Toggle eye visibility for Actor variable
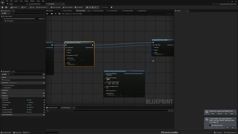This screenshot has height=134, width=238. 44,105
